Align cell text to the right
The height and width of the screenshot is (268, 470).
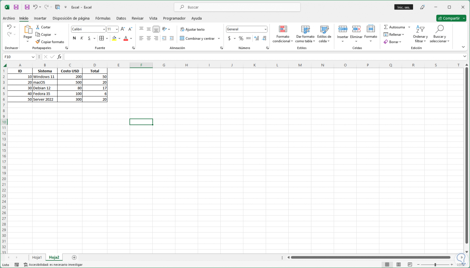(156, 38)
